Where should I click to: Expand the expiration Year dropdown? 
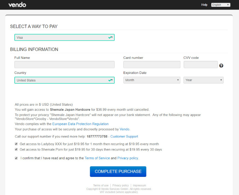click(x=203, y=80)
